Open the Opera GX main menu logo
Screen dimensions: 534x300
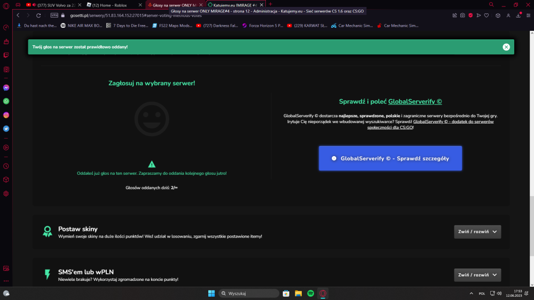6,5
